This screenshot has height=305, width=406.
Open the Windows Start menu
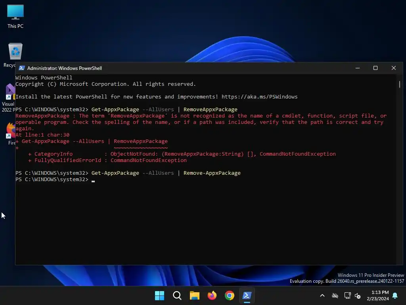tap(159, 295)
